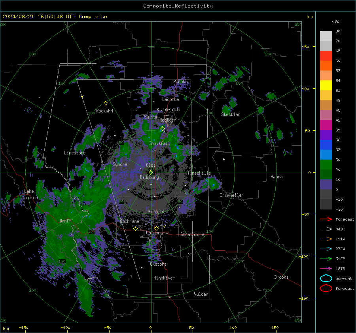Click the Stettler city label
The height and width of the screenshot is (333, 356).
point(231,114)
